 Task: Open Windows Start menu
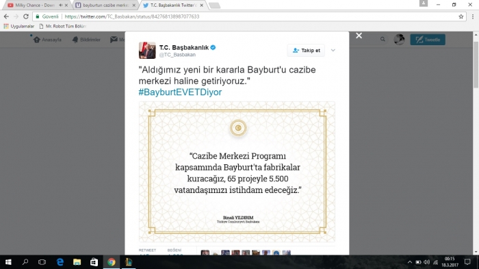(8, 262)
